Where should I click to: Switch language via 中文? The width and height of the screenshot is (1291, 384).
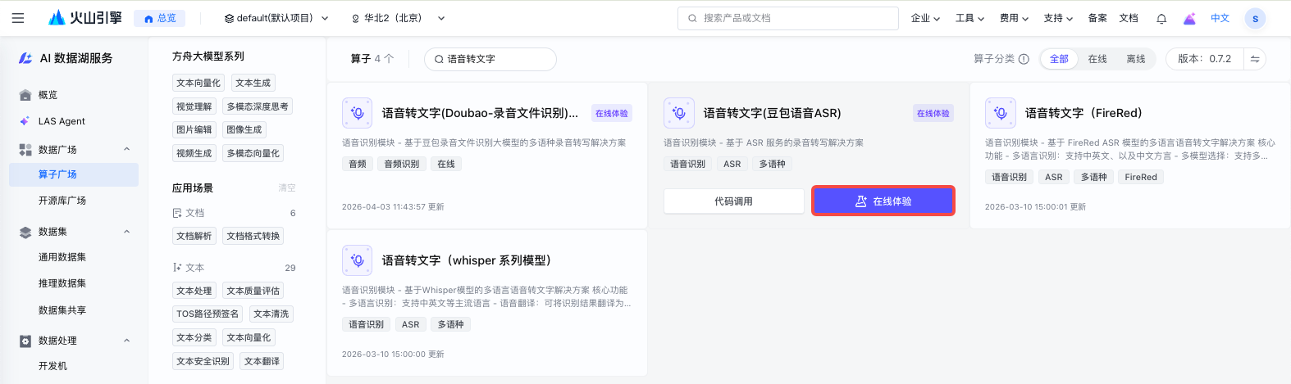[x=1220, y=18]
